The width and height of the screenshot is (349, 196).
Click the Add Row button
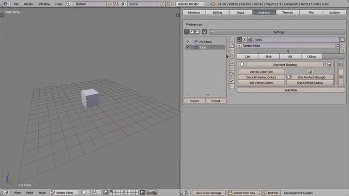click(291, 90)
